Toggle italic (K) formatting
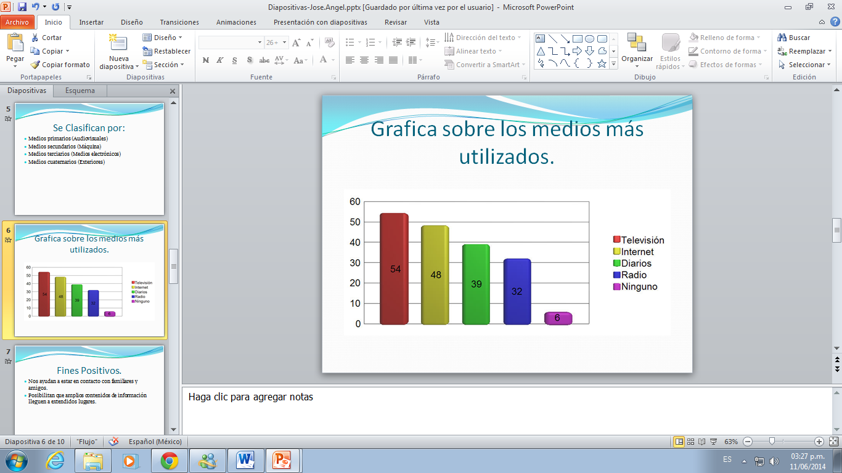842x473 pixels. point(219,60)
